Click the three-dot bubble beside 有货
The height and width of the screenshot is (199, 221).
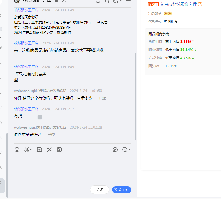coord(40,117)
